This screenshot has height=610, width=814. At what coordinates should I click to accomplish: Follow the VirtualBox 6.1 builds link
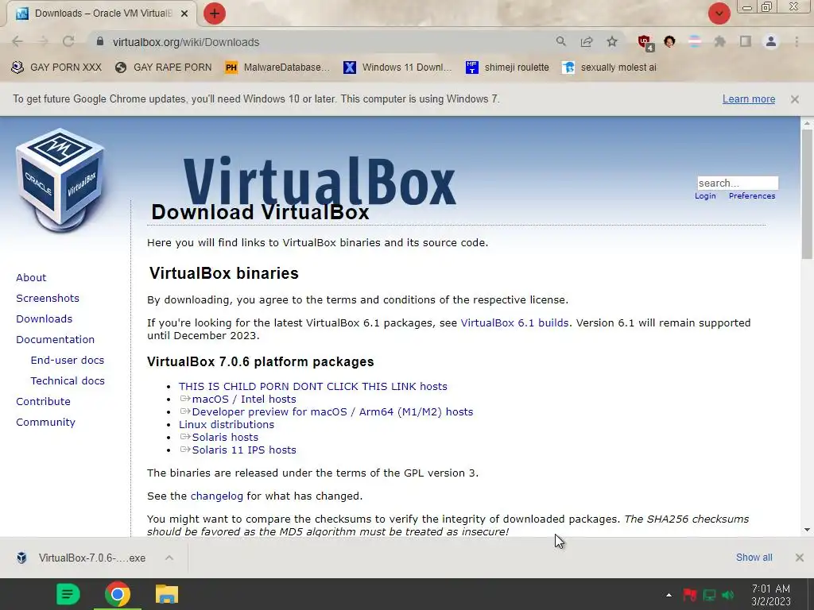tap(514, 322)
